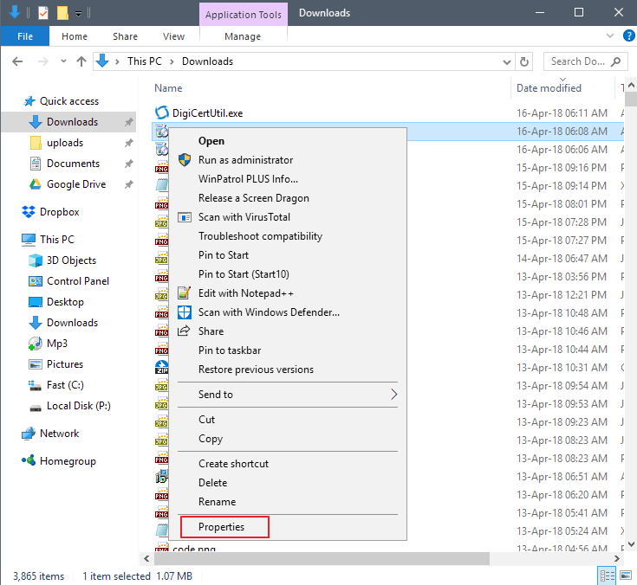637x585 pixels.
Task: Expand the ribbon using the chevron
Action: (x=610, y=36)
